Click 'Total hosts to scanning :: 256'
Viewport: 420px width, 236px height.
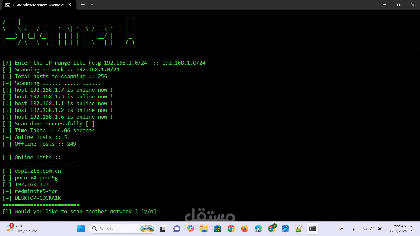(x=55, y=76)
